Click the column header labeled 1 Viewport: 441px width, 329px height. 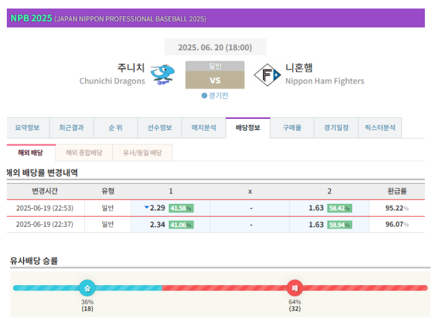point(171,191)
